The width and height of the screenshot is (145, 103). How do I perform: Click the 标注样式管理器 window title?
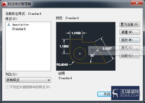coord(20,4)
